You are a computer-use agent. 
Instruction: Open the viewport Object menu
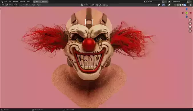click(x=39, y=5)
